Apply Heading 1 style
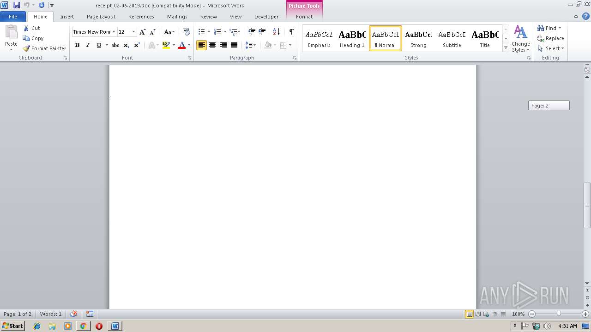 352,38
